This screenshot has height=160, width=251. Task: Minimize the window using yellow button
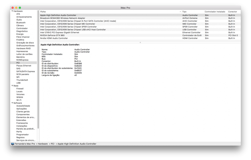(16, 8)
